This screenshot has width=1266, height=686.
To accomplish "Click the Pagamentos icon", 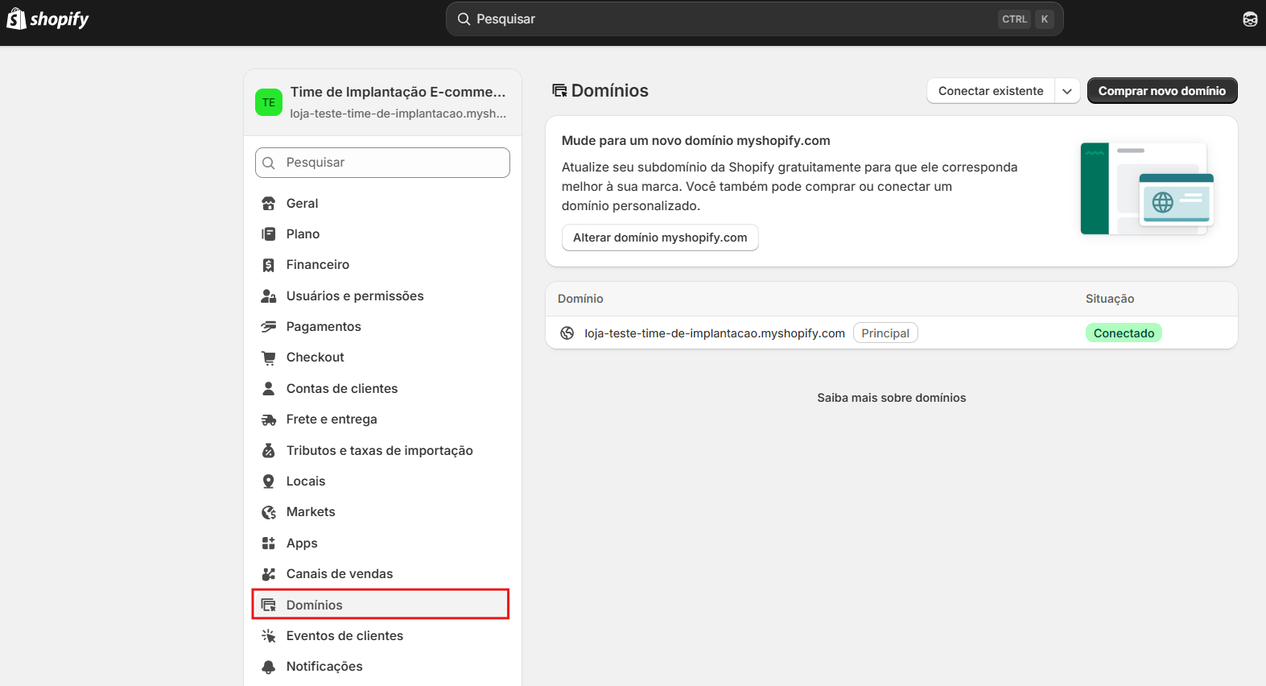I will coord(269,327).
